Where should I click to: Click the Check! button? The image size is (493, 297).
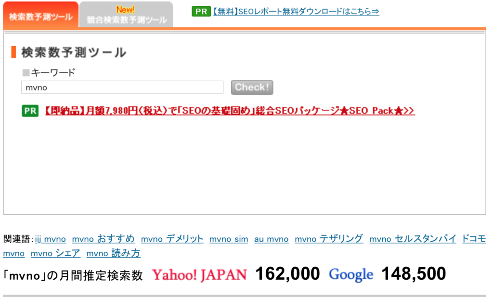(x=252, y=87)
